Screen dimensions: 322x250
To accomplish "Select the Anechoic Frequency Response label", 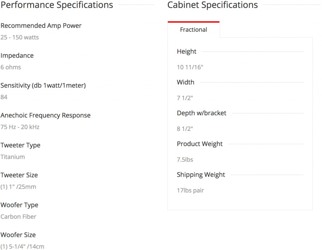I will [x=46, y=115].
